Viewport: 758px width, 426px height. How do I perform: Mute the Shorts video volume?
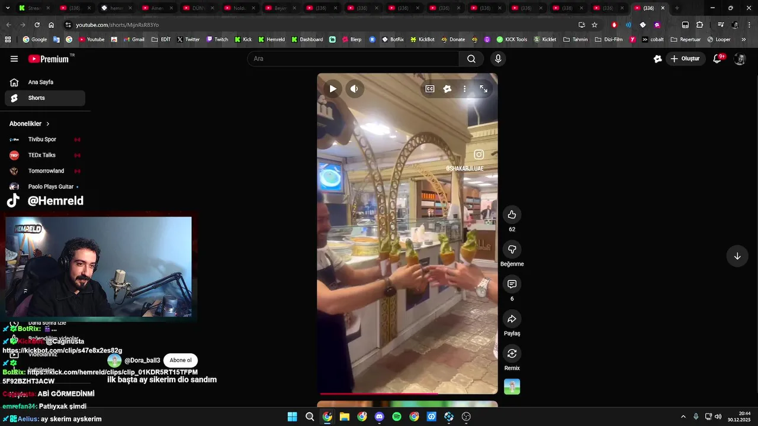[x=354, y=89]
